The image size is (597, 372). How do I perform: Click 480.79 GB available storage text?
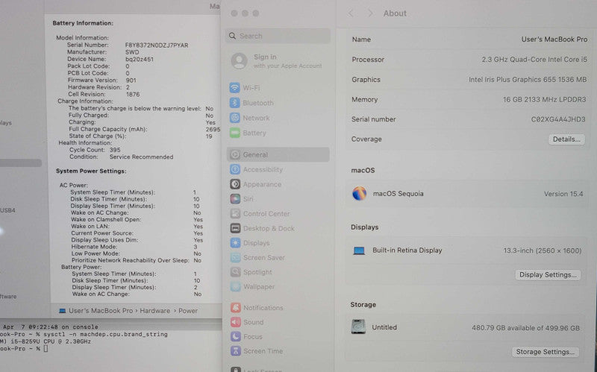coord(526,327)
